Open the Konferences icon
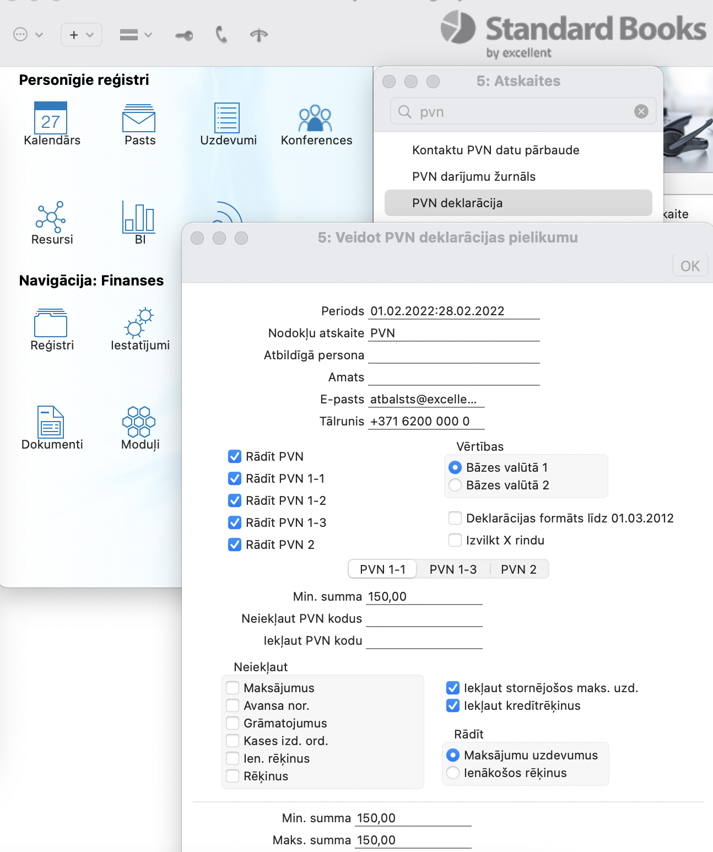This screenshot has width=713, height=852. 315,118
